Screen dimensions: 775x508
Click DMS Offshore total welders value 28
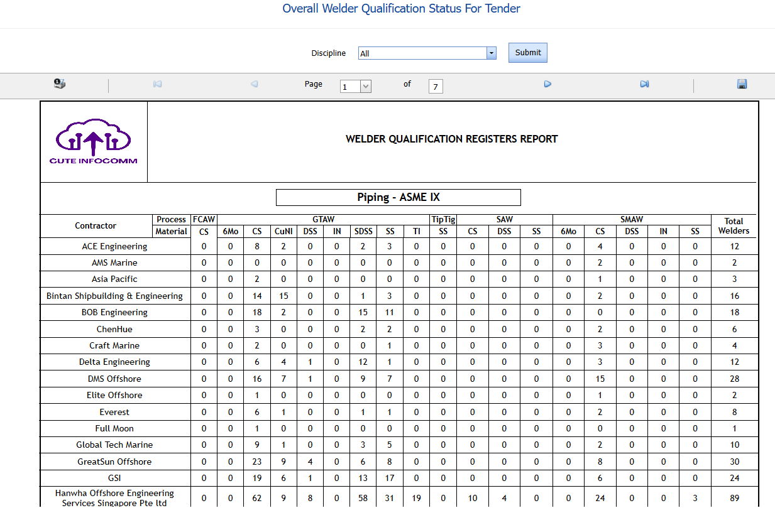click(734, 379)
